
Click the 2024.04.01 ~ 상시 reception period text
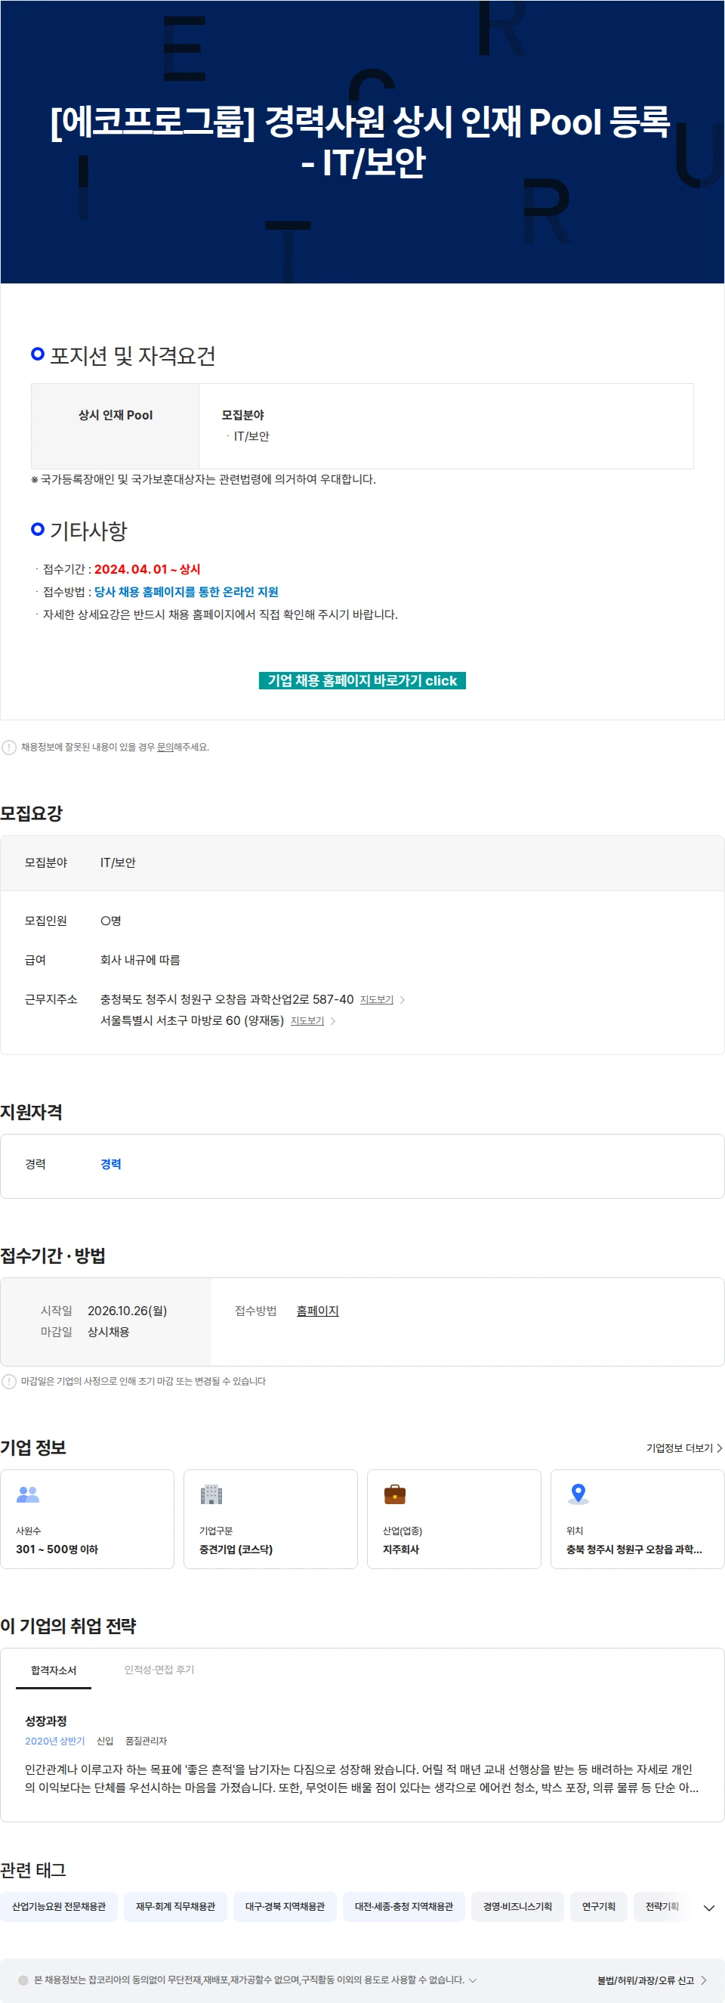147,569
